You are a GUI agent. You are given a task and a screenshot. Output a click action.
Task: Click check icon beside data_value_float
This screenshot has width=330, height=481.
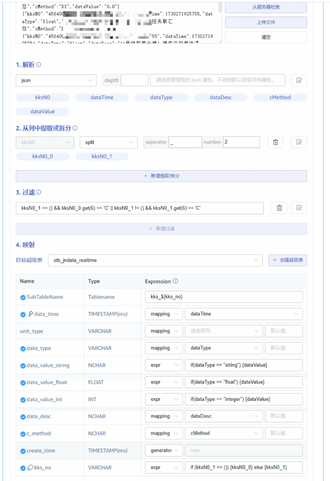tap(23, 382)
